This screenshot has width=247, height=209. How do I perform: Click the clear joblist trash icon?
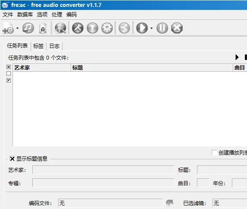click(x=43, y=28)
